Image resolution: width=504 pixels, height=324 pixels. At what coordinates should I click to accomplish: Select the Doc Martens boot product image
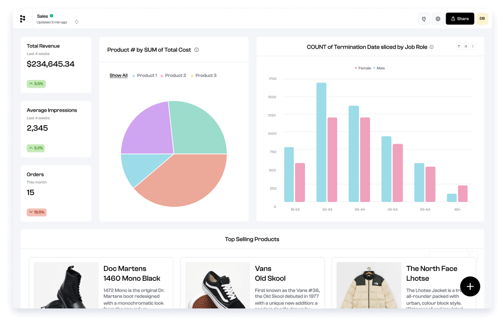point(66,287)
